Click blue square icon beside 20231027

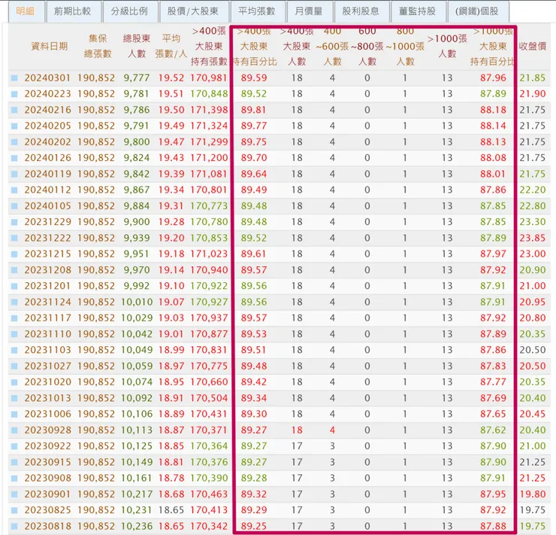[14, 366]
